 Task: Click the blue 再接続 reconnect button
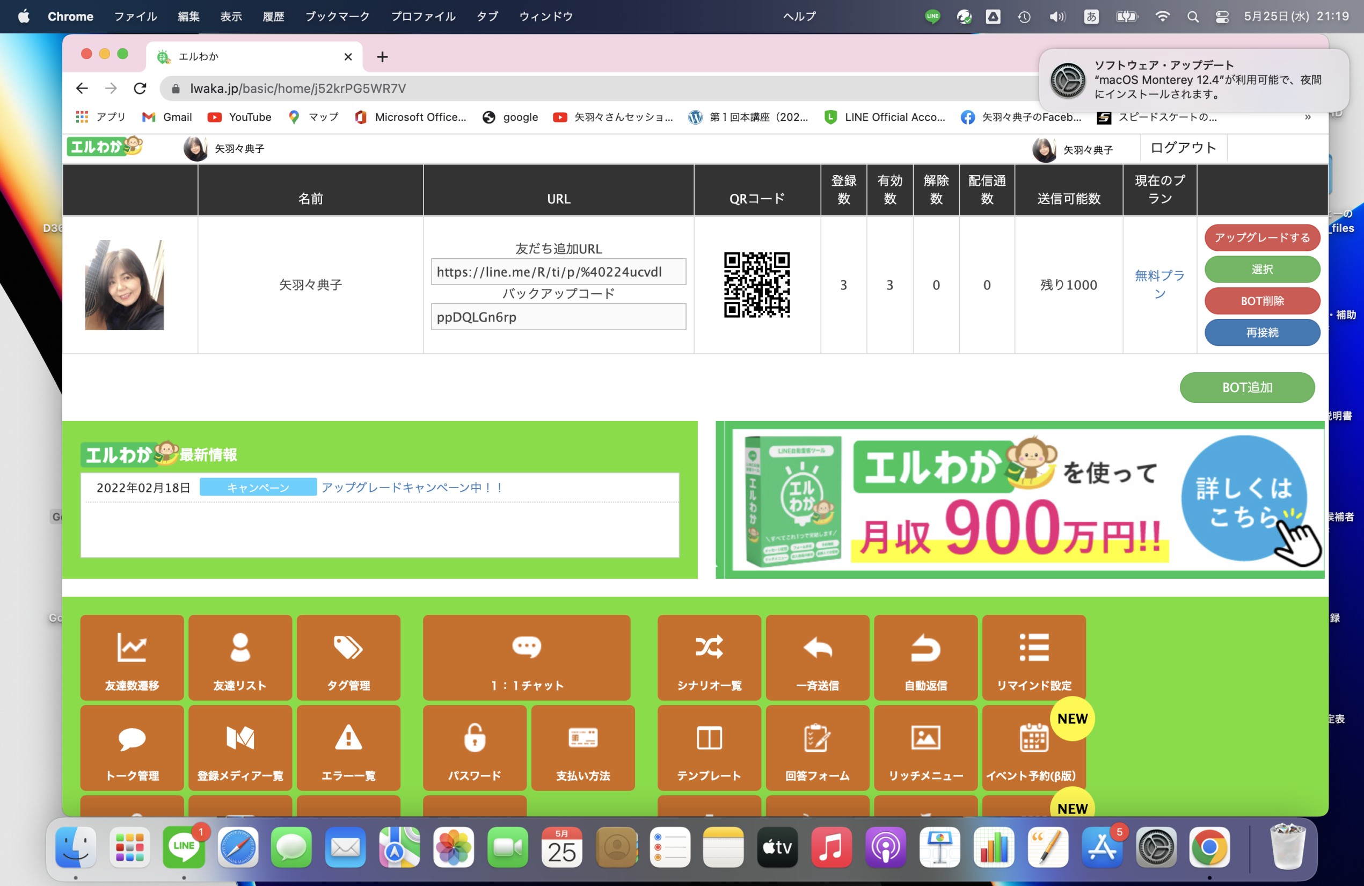[1262, 332]
